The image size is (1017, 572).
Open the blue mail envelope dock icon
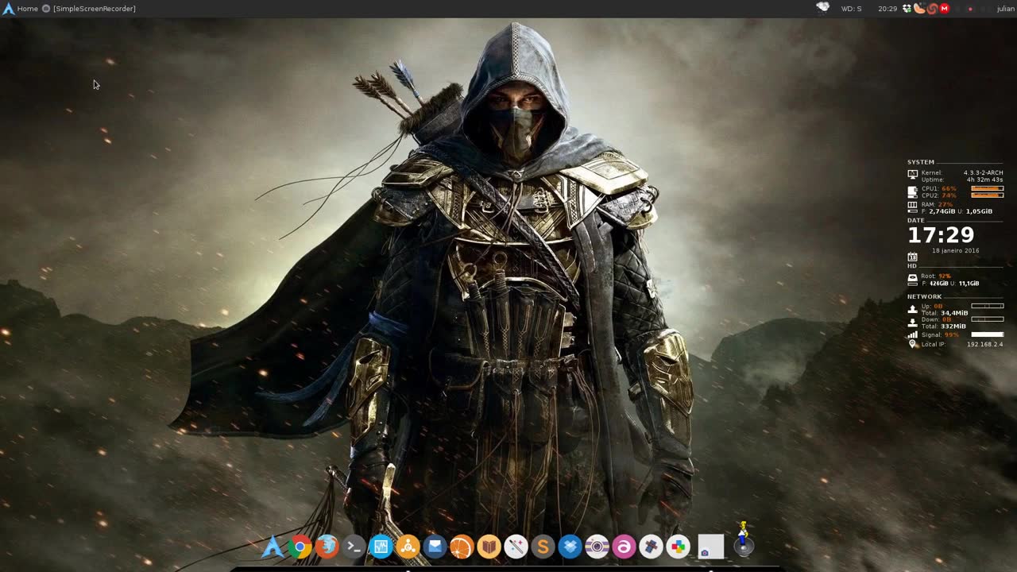435,547
